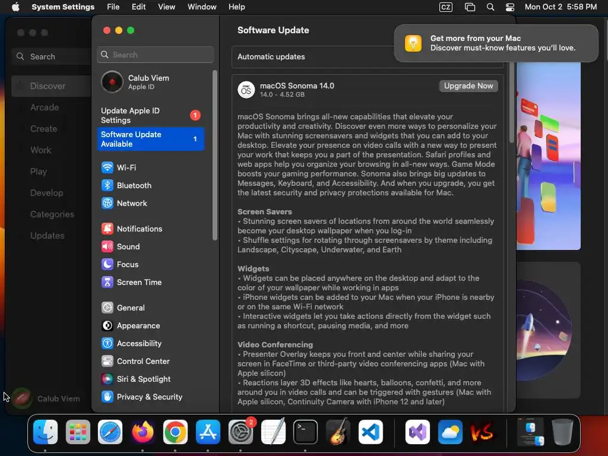The height and width of the screenshot is (456, 608).
Task: Select Create in App Store sidebar
Action: pos(43,129)
